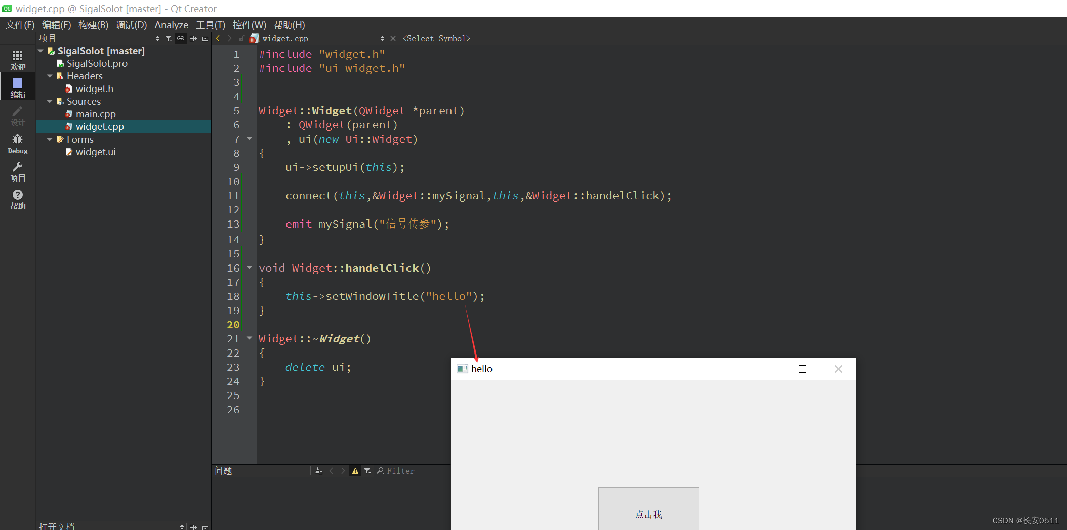Toggle synchronize with editor link icon

181,38
